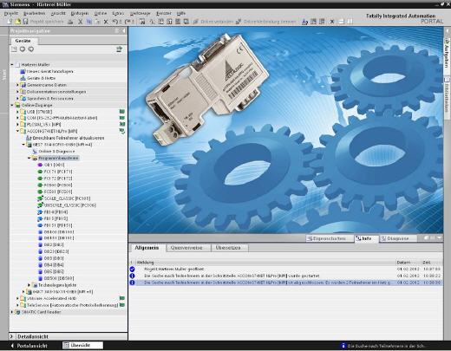The width and height of the screenshot is (451, 351).
Task: Open the Online menu
Action: pyautogui.click(x=101, y=13)
